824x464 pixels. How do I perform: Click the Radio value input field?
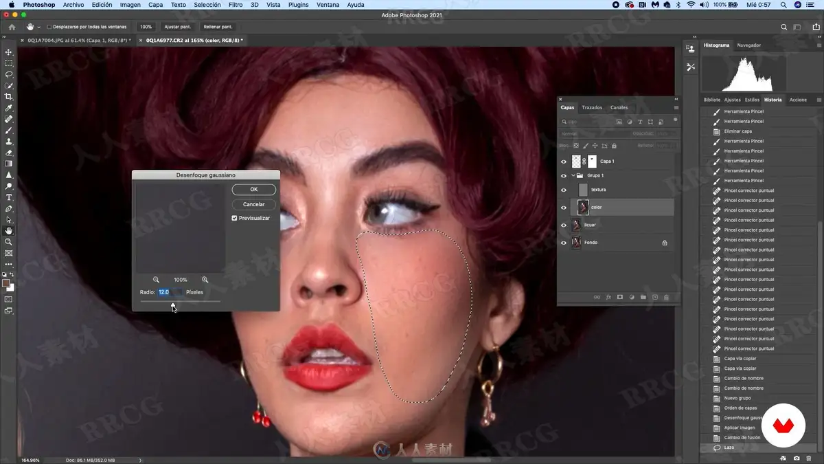click(170, 292)
